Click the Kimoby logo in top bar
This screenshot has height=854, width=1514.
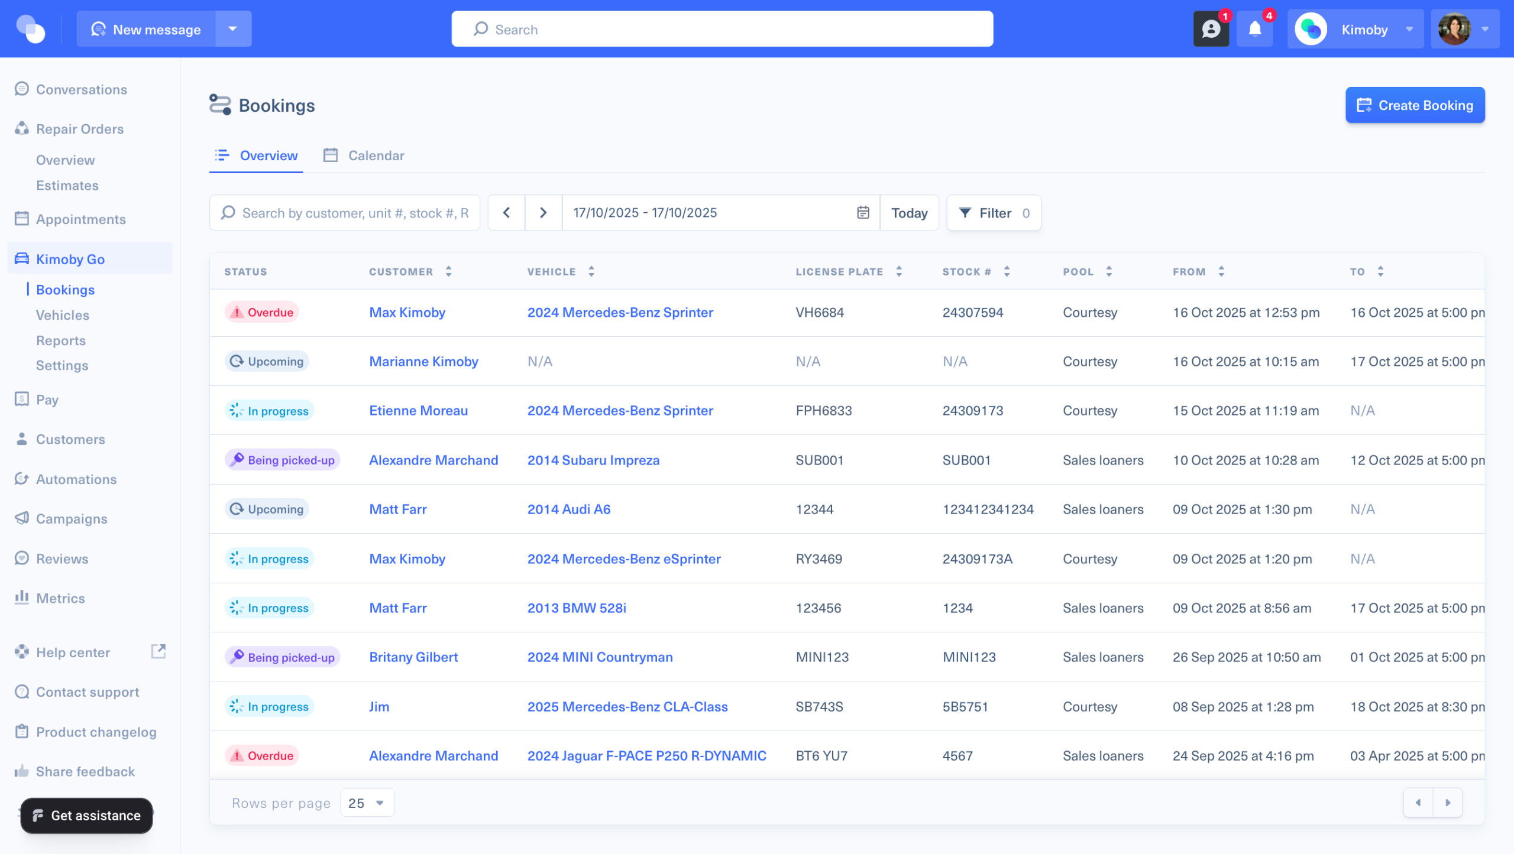31,29
